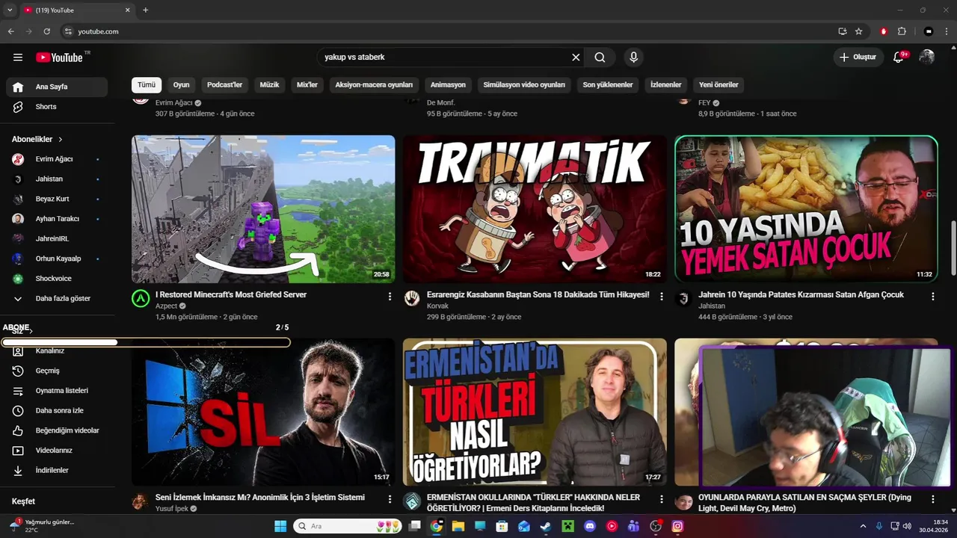Open options for Jahrein Patates Kızartması video
Screen dimensions: 957x538
tap(932, 297)
